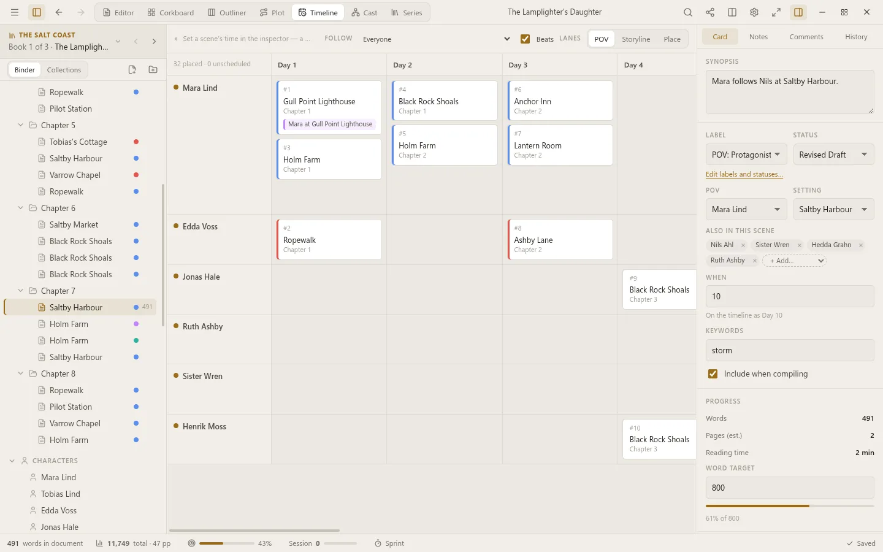Go back with the left arrow

[x=59, y=12]
